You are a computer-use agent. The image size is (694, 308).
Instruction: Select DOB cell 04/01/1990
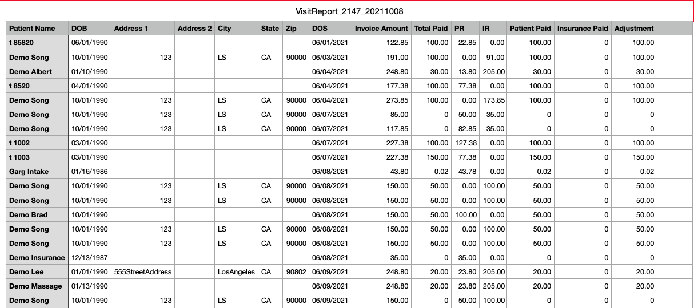(x=90, y=86)
